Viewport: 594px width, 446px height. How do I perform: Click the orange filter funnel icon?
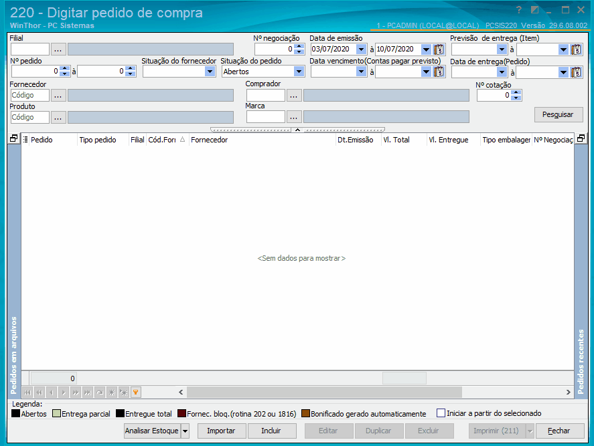[x=136, y=393]
